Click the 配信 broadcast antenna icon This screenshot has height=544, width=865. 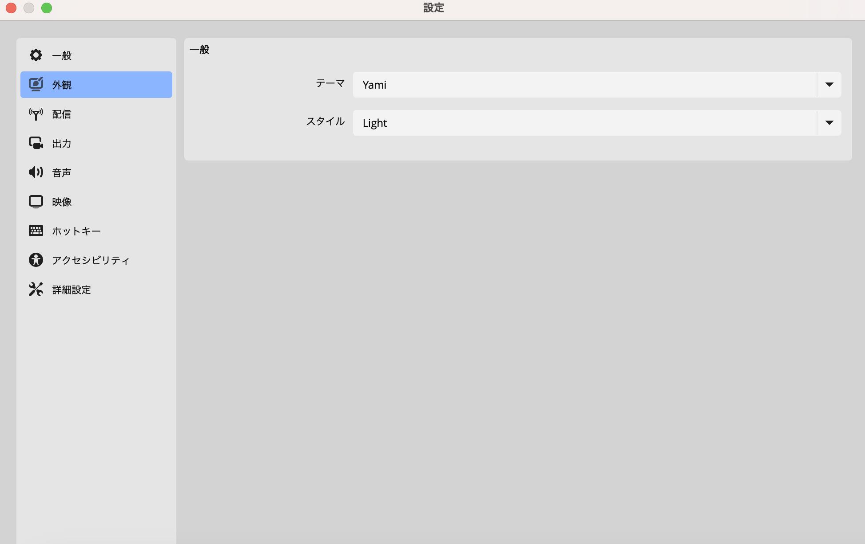click(x=36, y=114)
